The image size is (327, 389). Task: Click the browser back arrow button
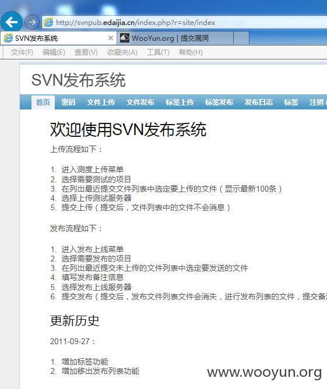pos(12,22)
